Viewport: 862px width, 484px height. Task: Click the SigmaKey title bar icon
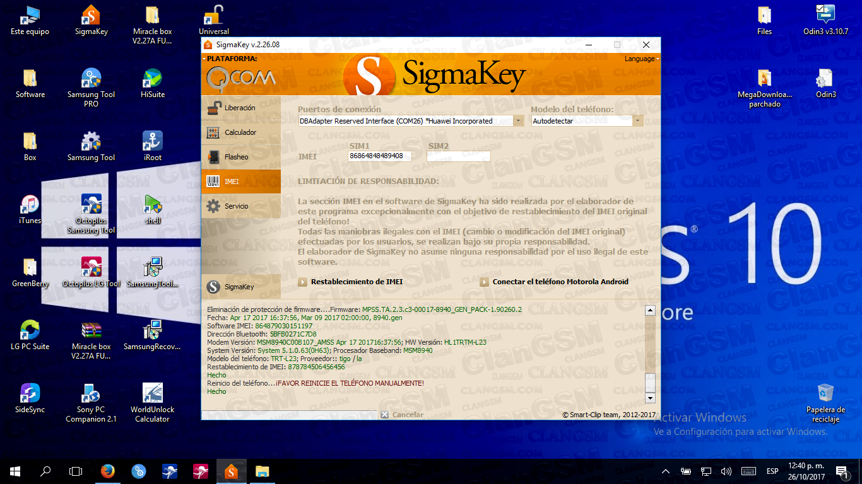(208, 45)
